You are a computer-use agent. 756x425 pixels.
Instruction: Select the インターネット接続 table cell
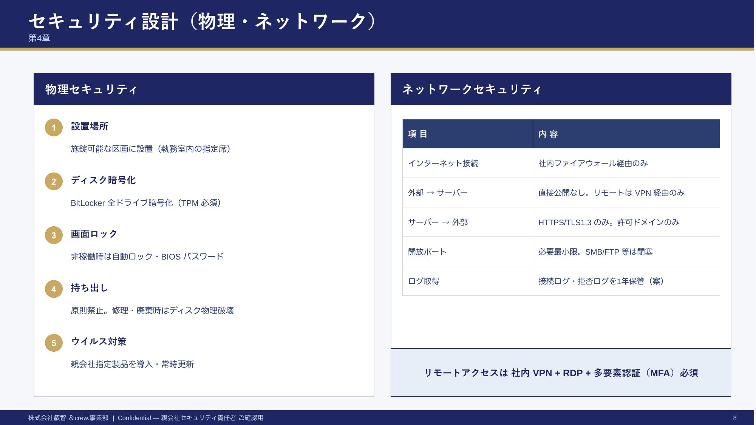[468, 163]
